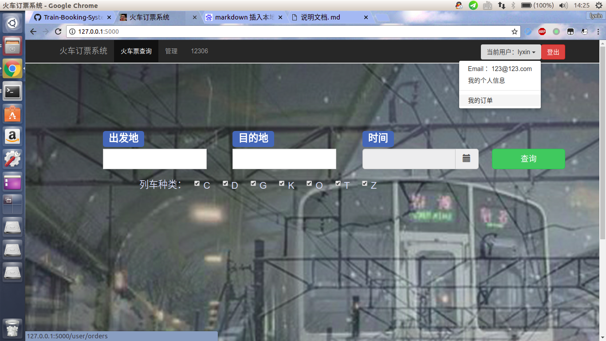Bookmark this page with the star icon
This screenshot has width=606, height=341.
pyautogui.click(x=515, y=32)
